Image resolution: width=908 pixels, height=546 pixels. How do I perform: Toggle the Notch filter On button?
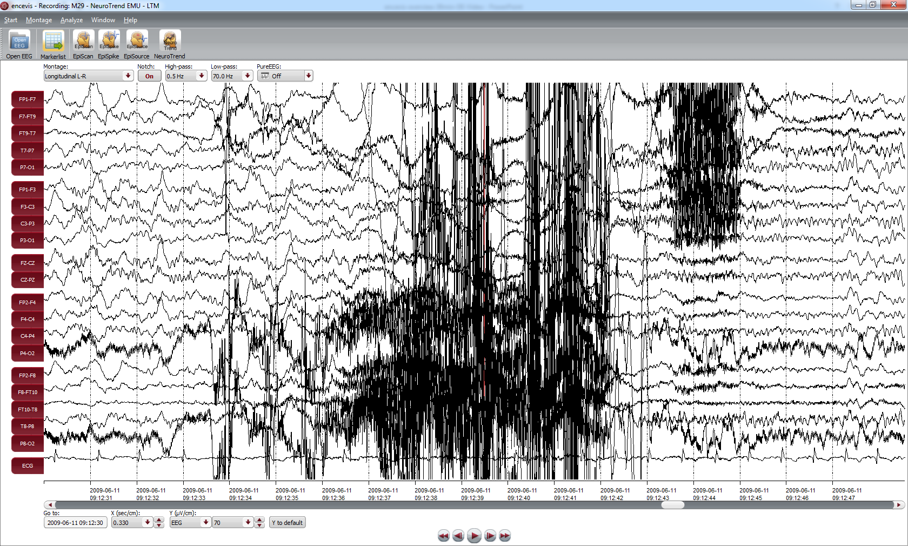coord(149,76)
